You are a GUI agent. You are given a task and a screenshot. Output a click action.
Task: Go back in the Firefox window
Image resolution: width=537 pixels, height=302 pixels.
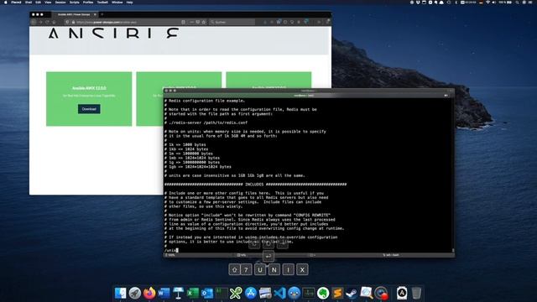point(34,22)
